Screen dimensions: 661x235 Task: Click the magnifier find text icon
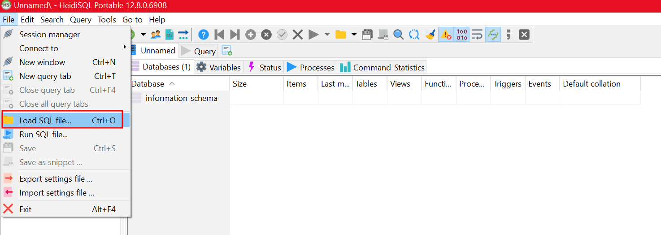(398, 35)
